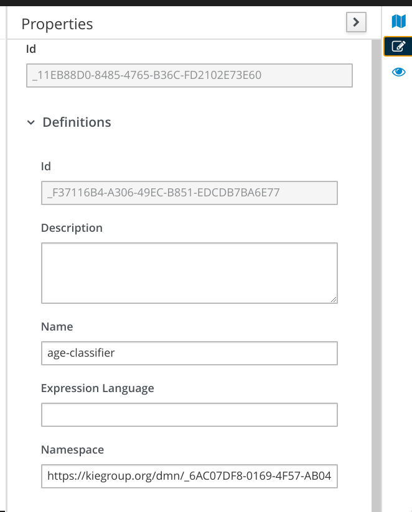
Task: Click the Namespace URL field
Action: click(x=189, y=477)
